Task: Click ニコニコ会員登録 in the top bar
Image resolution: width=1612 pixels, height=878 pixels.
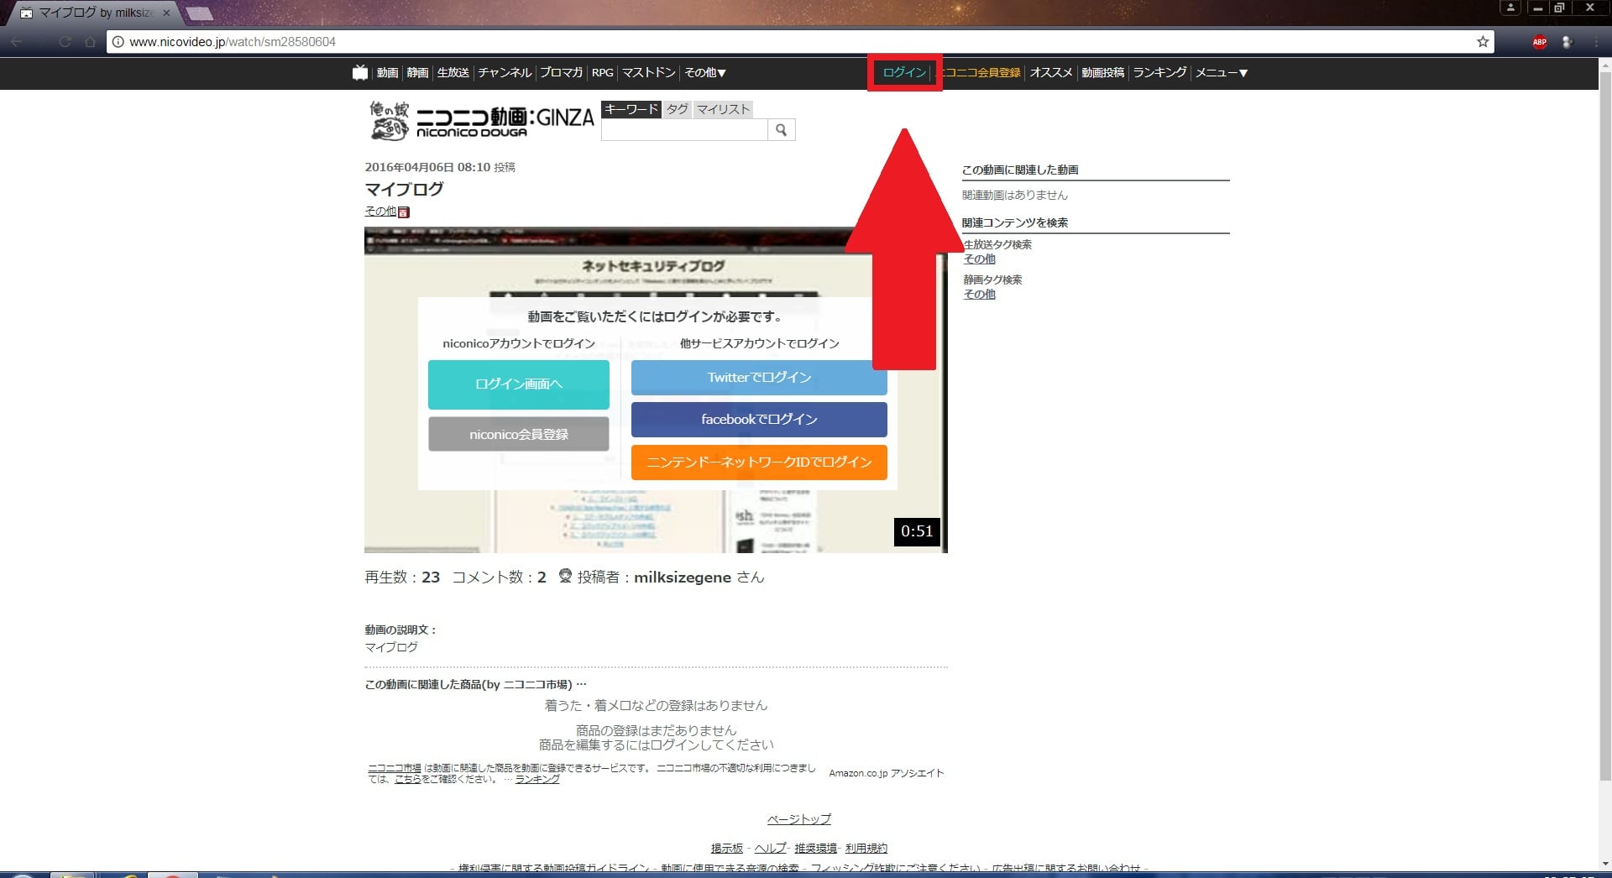Action: [x=979, y=73]
